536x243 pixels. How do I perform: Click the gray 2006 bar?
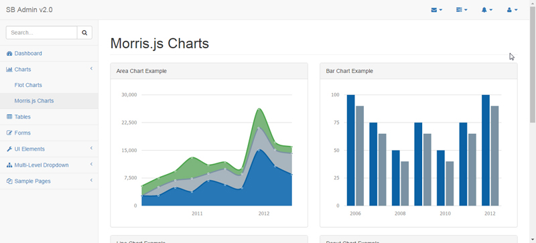tap(360, 156)
